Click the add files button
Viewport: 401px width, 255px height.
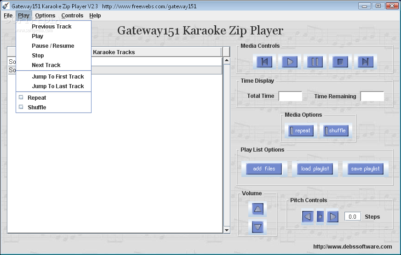click(x=264, y=169)
